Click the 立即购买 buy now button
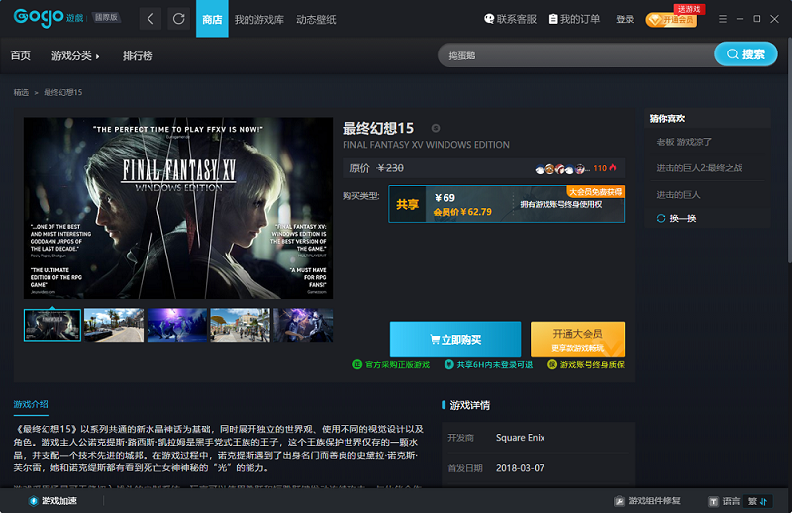 tap(455, 339)
